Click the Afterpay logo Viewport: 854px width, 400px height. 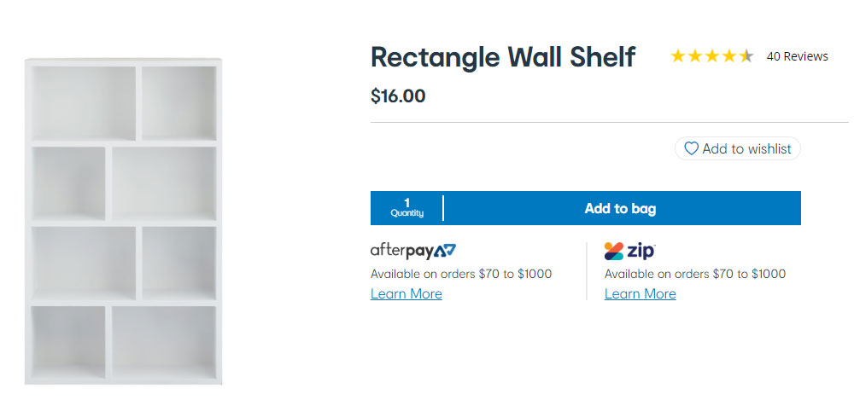413,251
